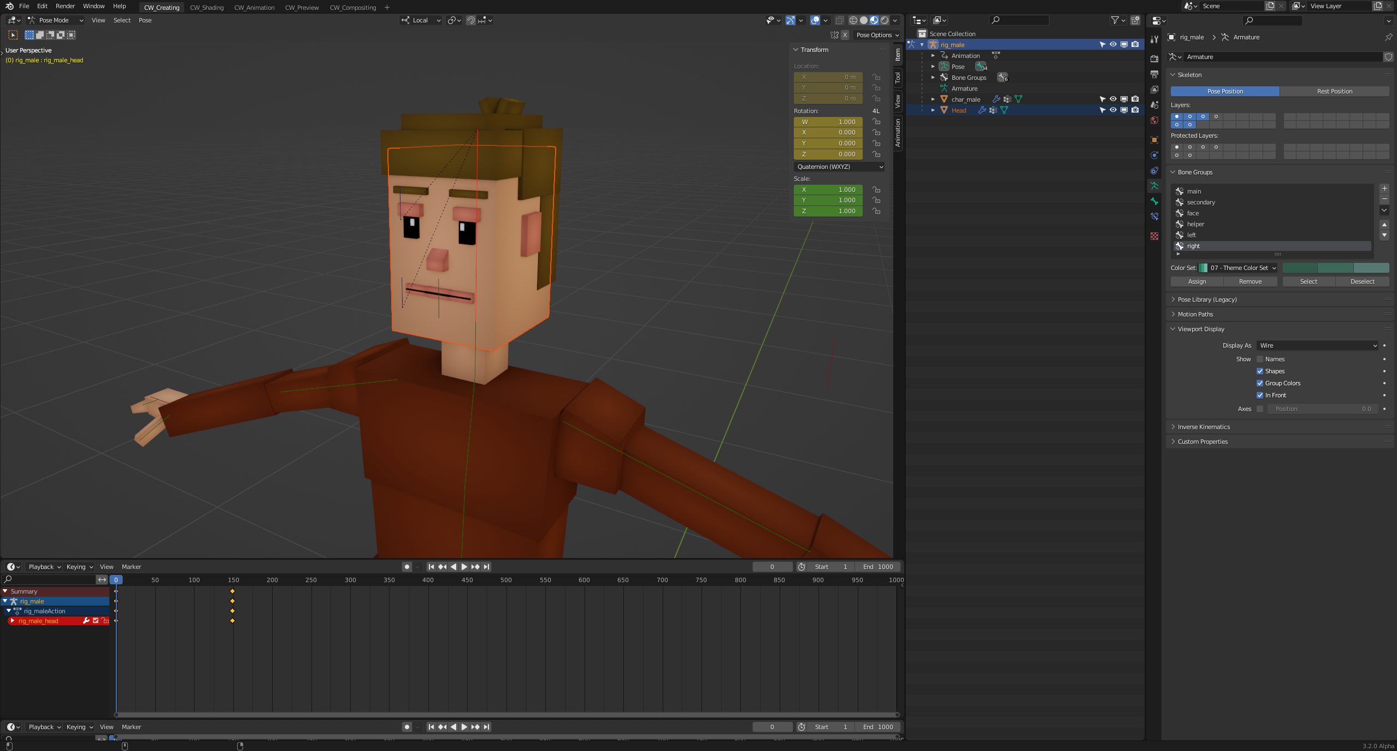Toggle X-Ray viewport icon
This screenshot has height=751, width=1397.
839,20
